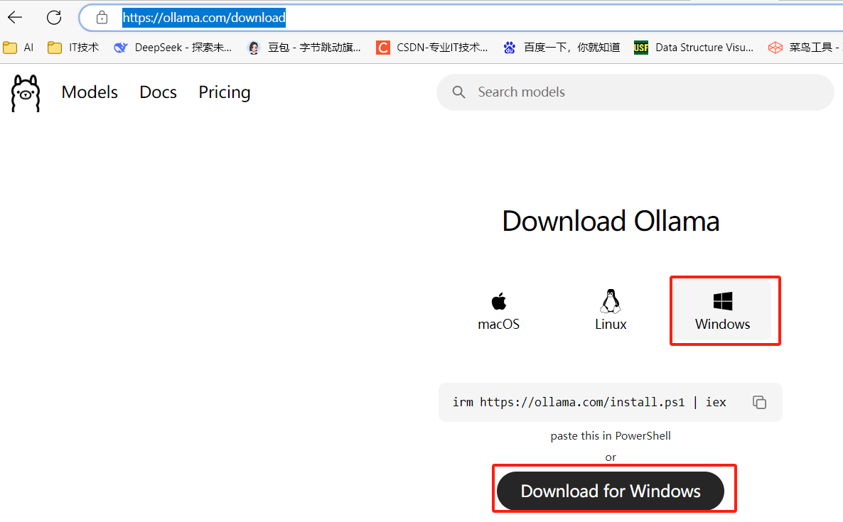Click the Ollama llama logo
Viewport: 843px width, 522px height.
point(26,93)
